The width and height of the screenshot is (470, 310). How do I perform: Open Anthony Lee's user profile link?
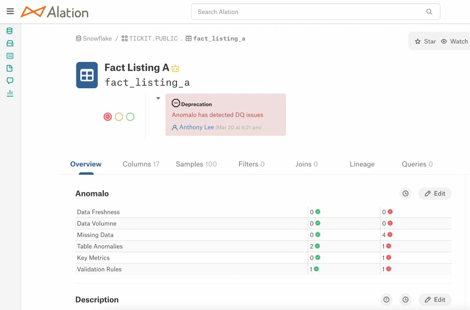[196, 127]
